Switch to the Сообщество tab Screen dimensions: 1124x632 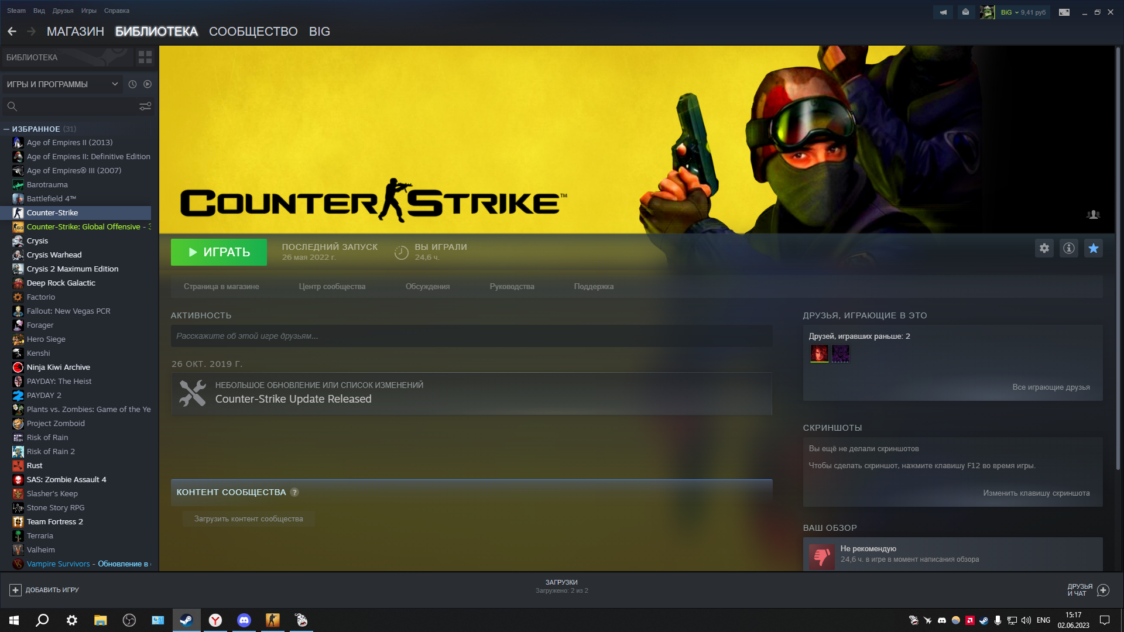click(x=253, y=32)
